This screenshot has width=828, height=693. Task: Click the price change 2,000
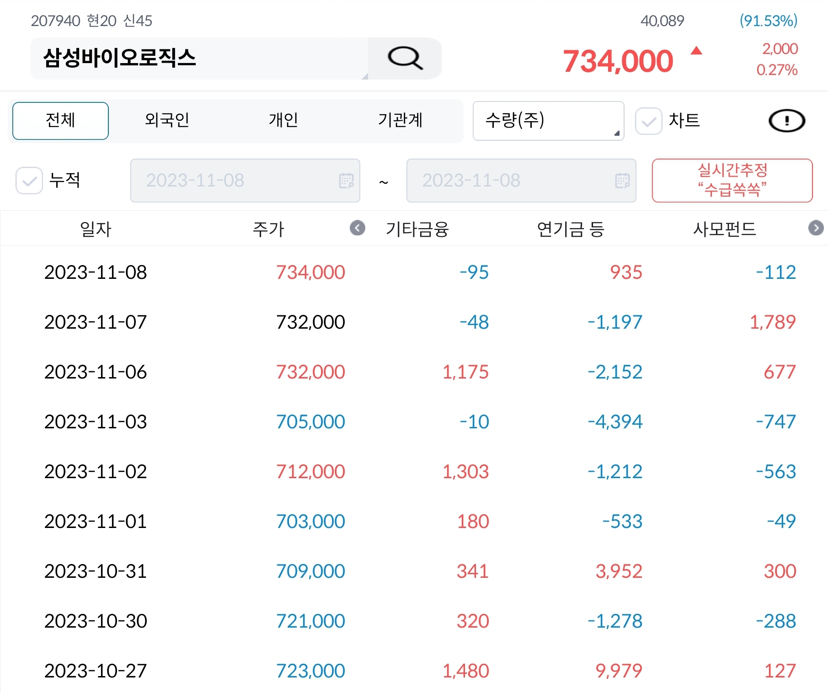(x=780, y=48)
